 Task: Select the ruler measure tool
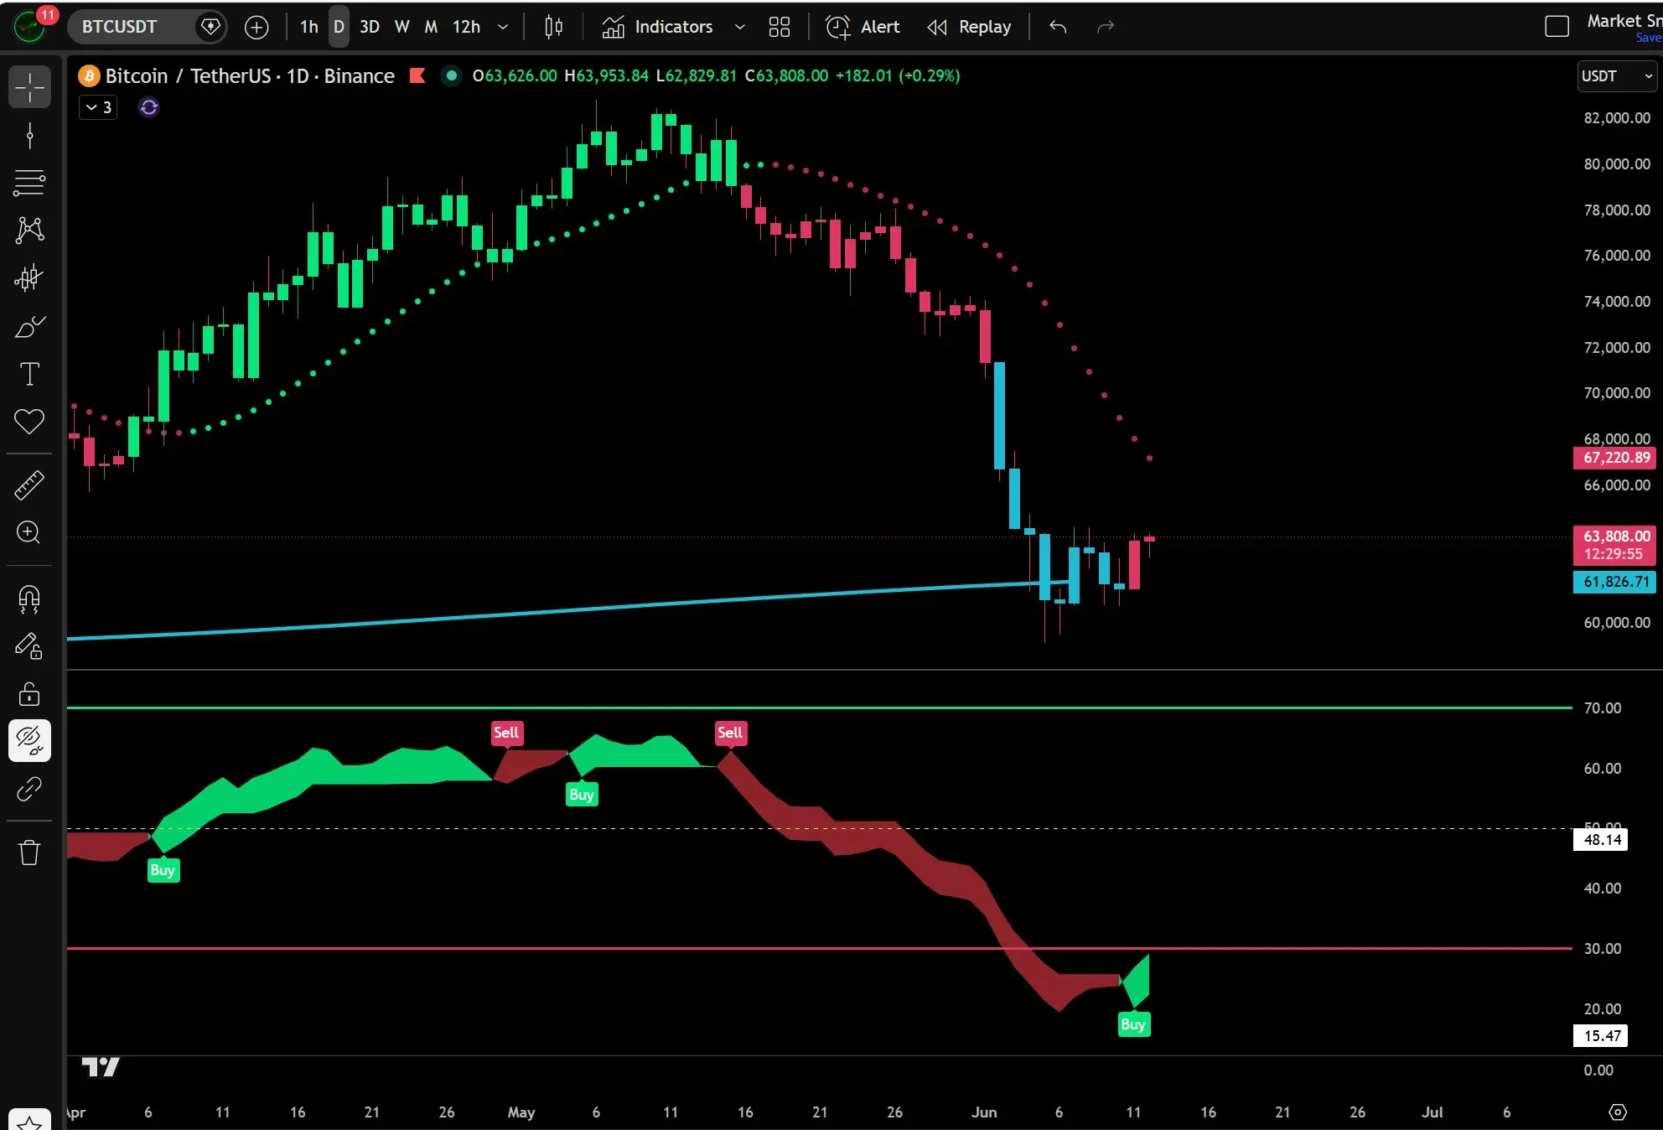(29, 485)
